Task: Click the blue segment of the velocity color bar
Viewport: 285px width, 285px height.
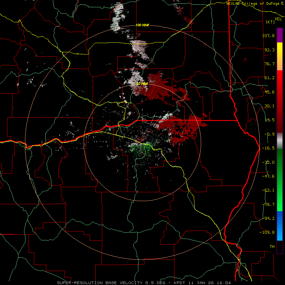Action: (x=280, y=226)
